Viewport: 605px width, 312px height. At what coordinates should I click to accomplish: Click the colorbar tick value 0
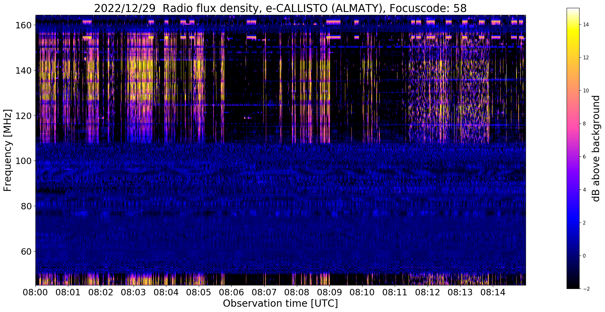[x=585, y=256]
